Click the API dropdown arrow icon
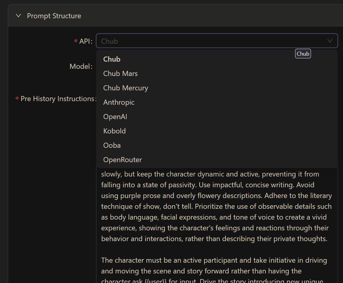Image resolution: width=343 pixels, height=283 pixels. pos(330,41)
